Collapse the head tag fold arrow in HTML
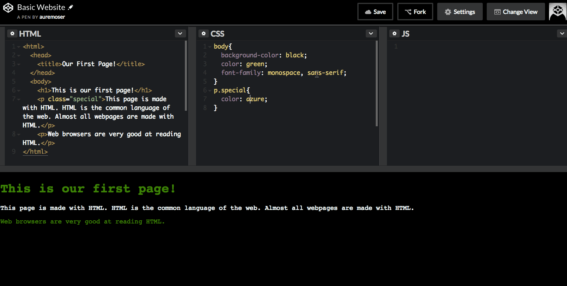 tap(19, 55)
